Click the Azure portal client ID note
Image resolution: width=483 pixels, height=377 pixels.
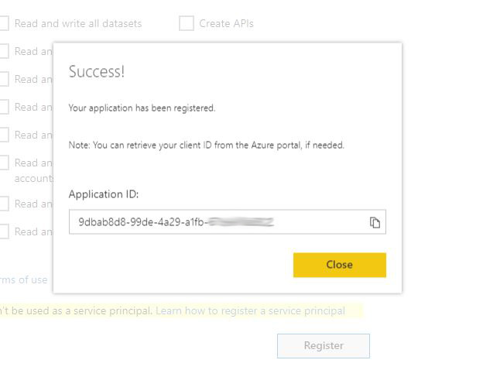click(206, 145)
